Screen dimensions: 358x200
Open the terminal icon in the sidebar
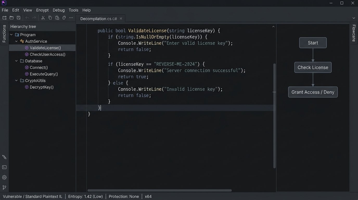click(4, 167)
